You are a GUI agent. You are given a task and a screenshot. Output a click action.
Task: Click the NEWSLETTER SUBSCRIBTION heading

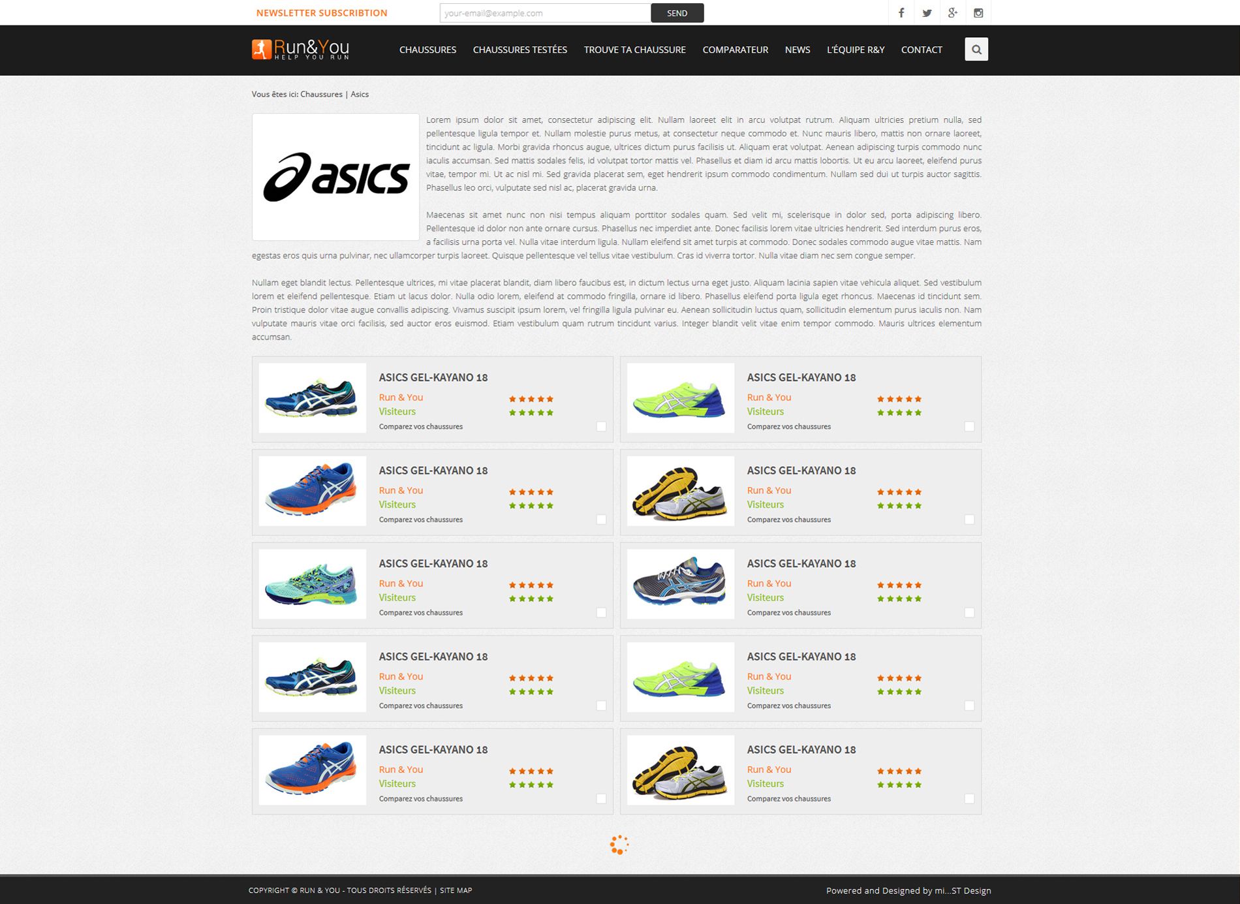322,12
